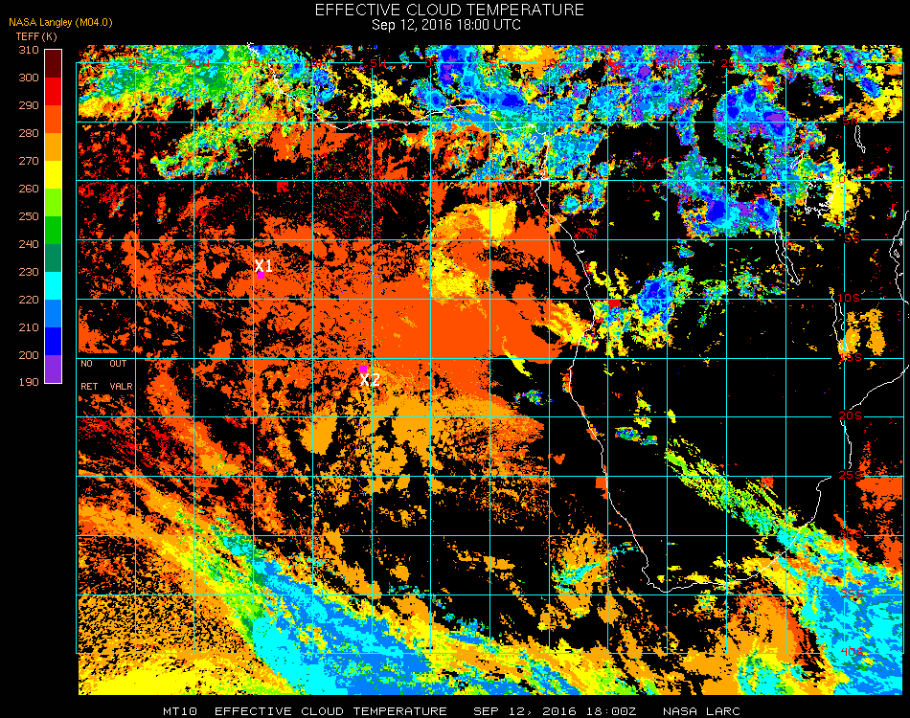Screen dimensions: 910x718
Task: Click the 'Sep 12, 2016 18:00 UTC' date line
Action: [446, 25]
